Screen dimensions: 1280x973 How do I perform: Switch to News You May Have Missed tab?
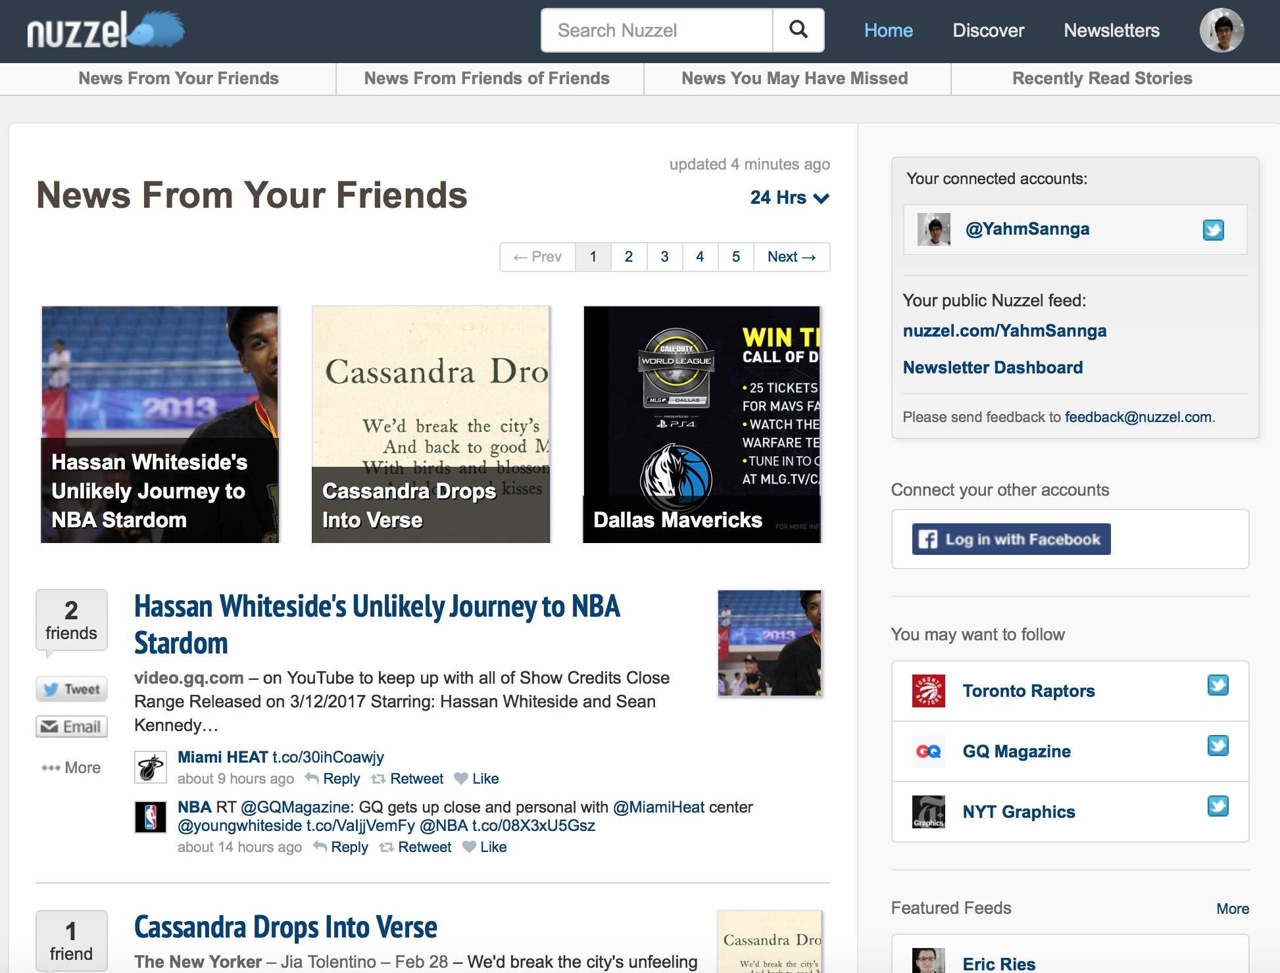(x=795, y=78)
